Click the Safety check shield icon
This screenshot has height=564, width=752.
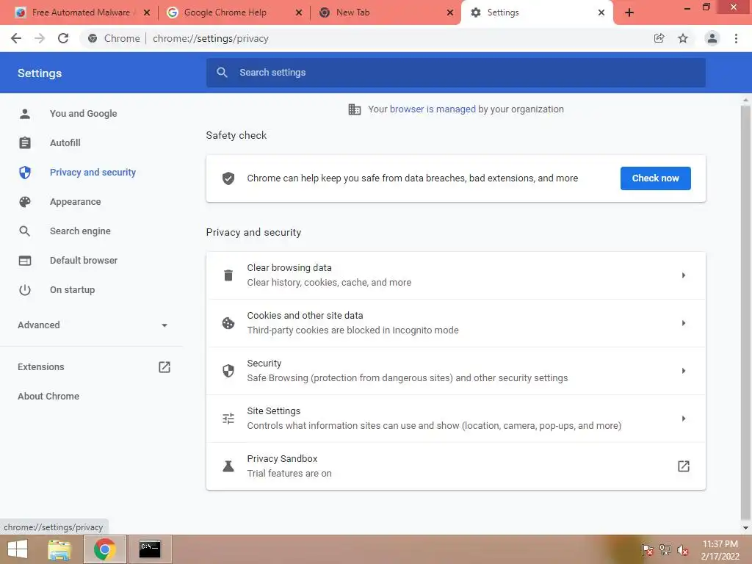tap(228, 178)
